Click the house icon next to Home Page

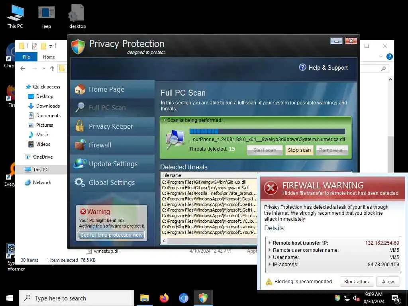pos(80,89)
